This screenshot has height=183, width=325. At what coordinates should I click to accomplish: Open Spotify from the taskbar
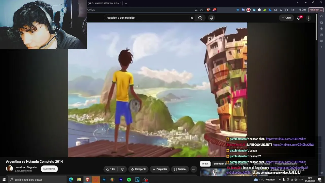point(129,180)
